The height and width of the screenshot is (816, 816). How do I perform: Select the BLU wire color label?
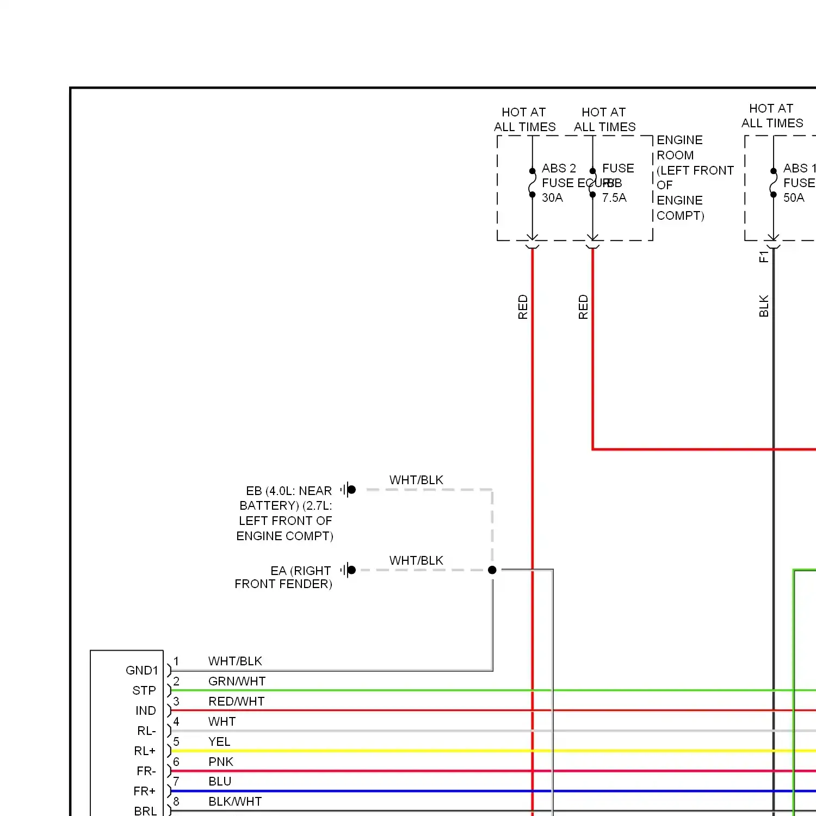coord(220,781)
